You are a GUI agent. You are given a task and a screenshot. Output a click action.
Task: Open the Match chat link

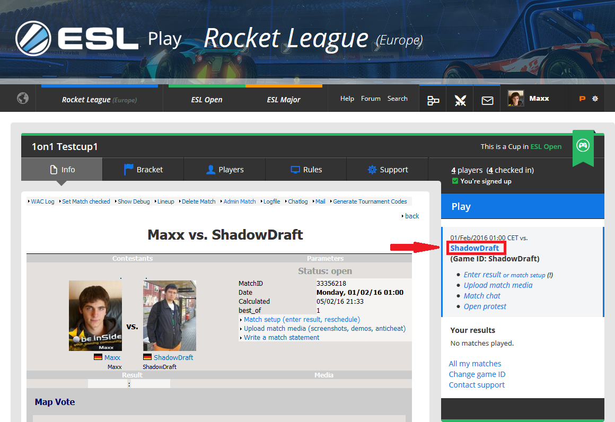482,296
